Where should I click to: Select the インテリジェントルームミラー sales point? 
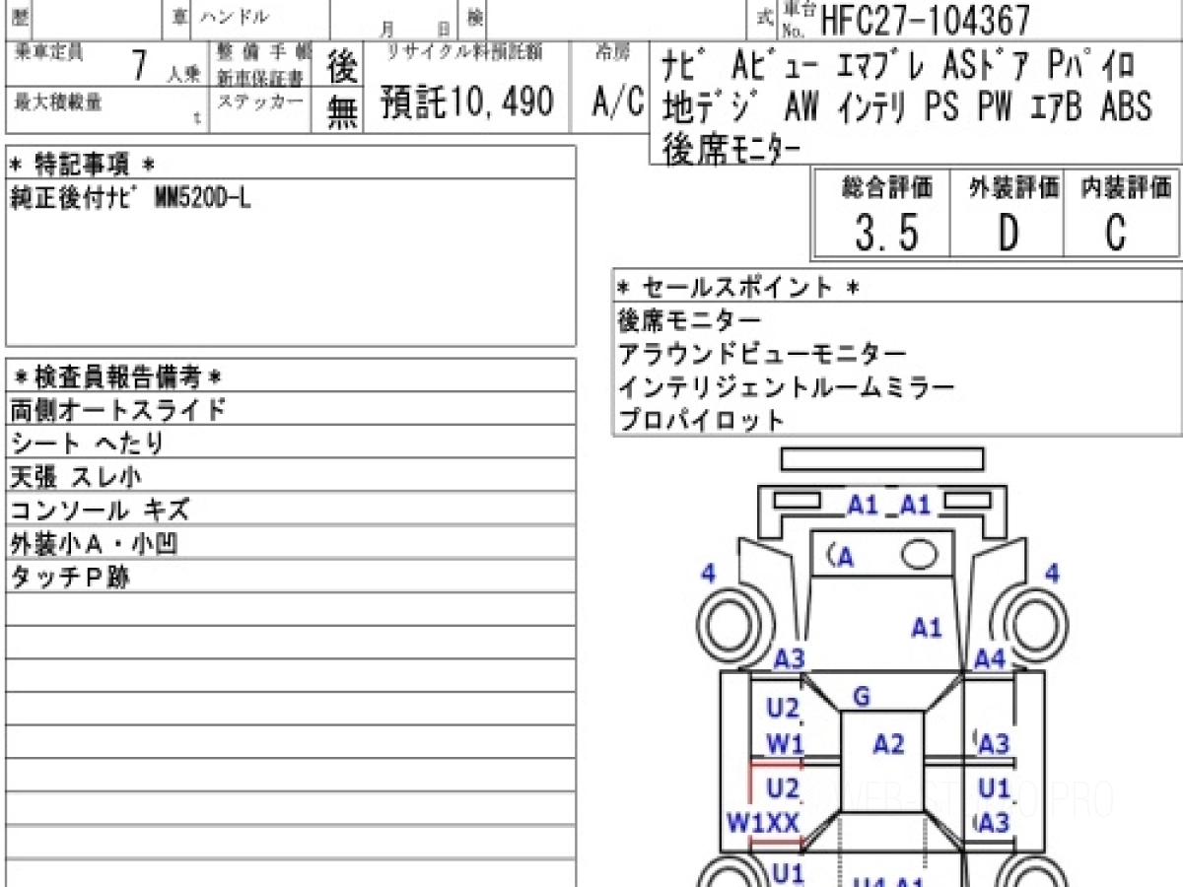coord(787,386)
